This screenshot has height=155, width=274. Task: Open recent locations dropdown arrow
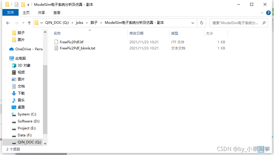pos(23,23)
